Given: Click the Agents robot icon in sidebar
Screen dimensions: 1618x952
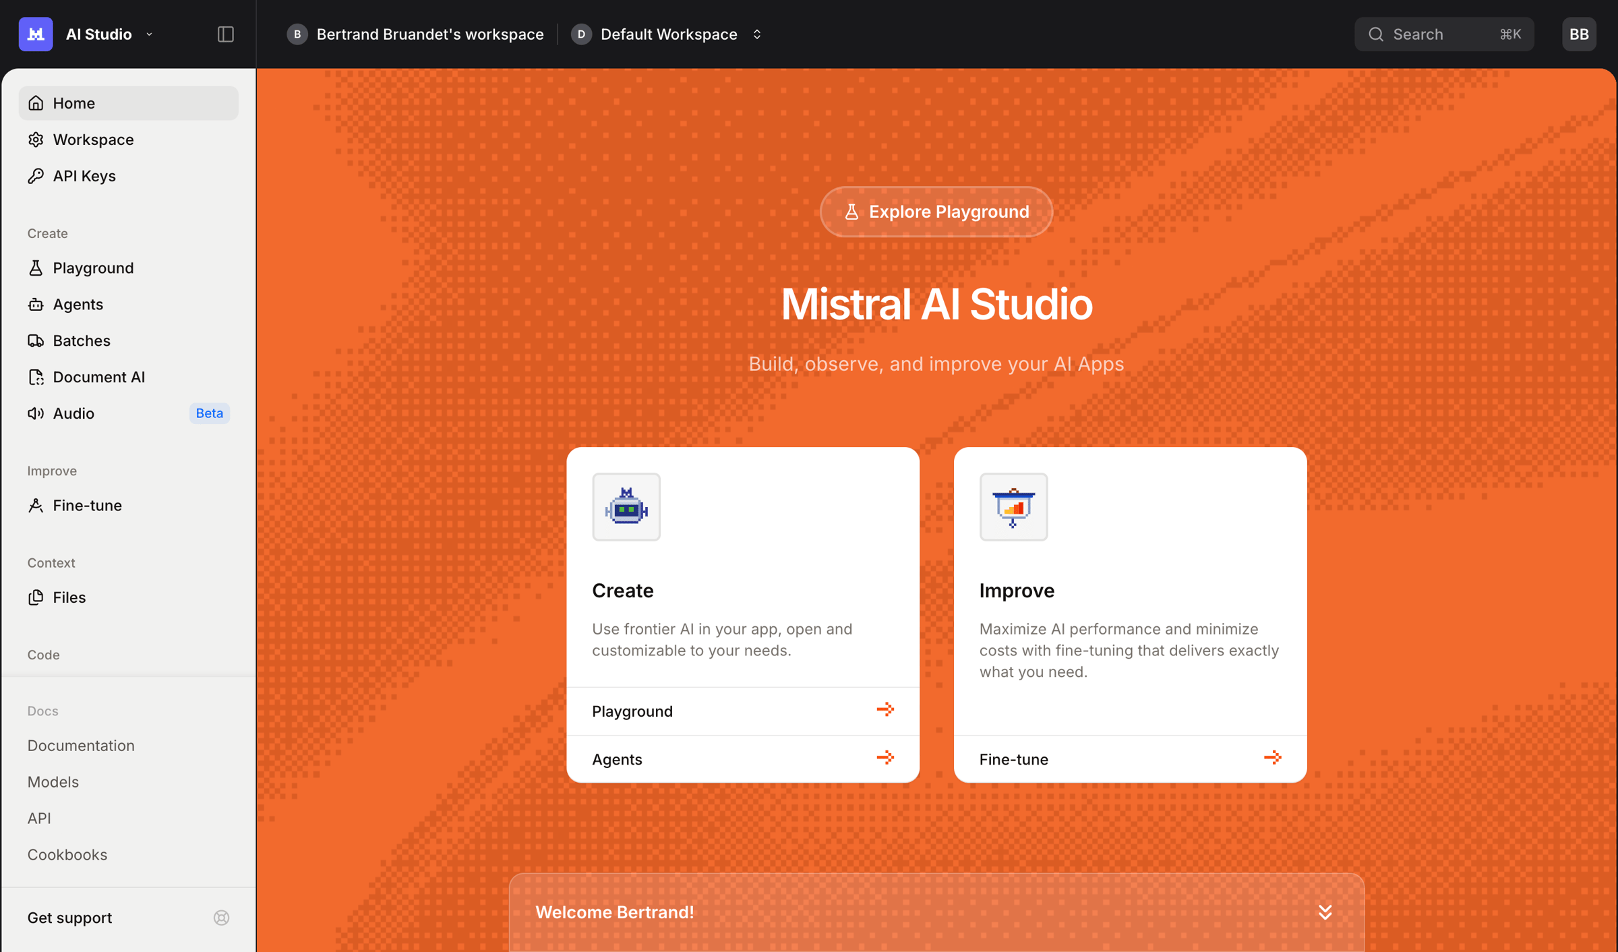Looking at the screenshot, I should point(36,304).
